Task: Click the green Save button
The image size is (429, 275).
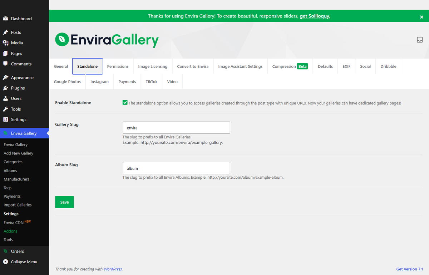Action: 64,202
